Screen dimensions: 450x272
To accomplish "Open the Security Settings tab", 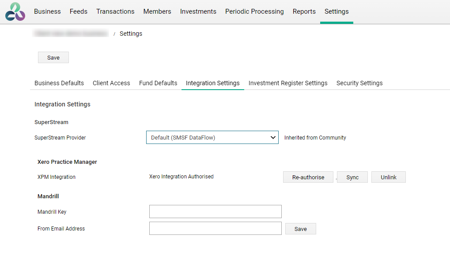I will pyautogui.click(x=359, y=83).
